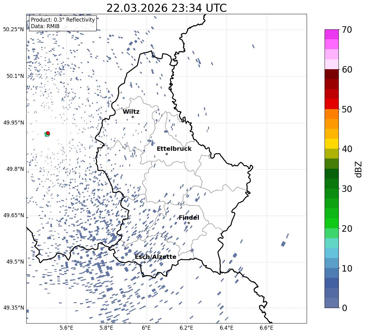Click the Wiltz city label
The image size is (366, 334).
pos(131,112)
